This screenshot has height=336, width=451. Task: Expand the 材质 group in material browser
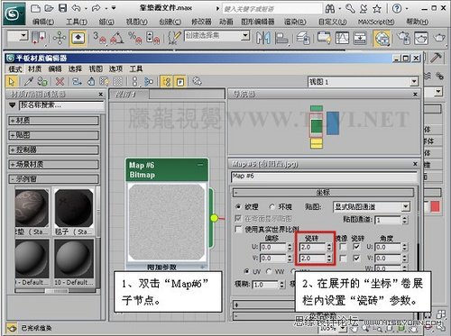[53, 121]
